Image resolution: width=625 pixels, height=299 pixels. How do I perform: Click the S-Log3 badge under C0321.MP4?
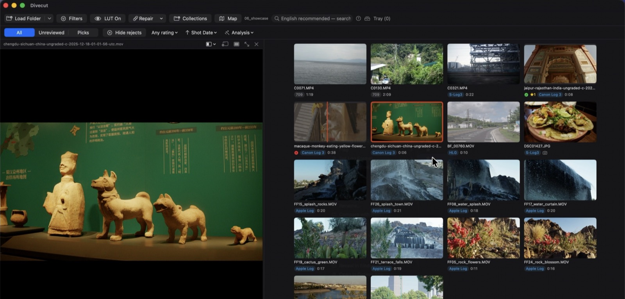455,95
